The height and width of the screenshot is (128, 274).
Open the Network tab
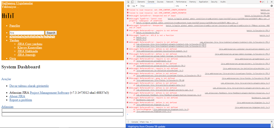coord(170,2)
